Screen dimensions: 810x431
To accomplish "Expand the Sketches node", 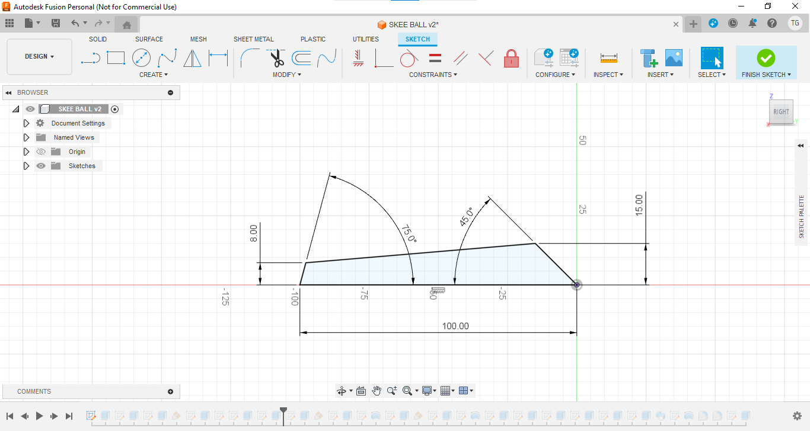I will (x=26, y=166).
